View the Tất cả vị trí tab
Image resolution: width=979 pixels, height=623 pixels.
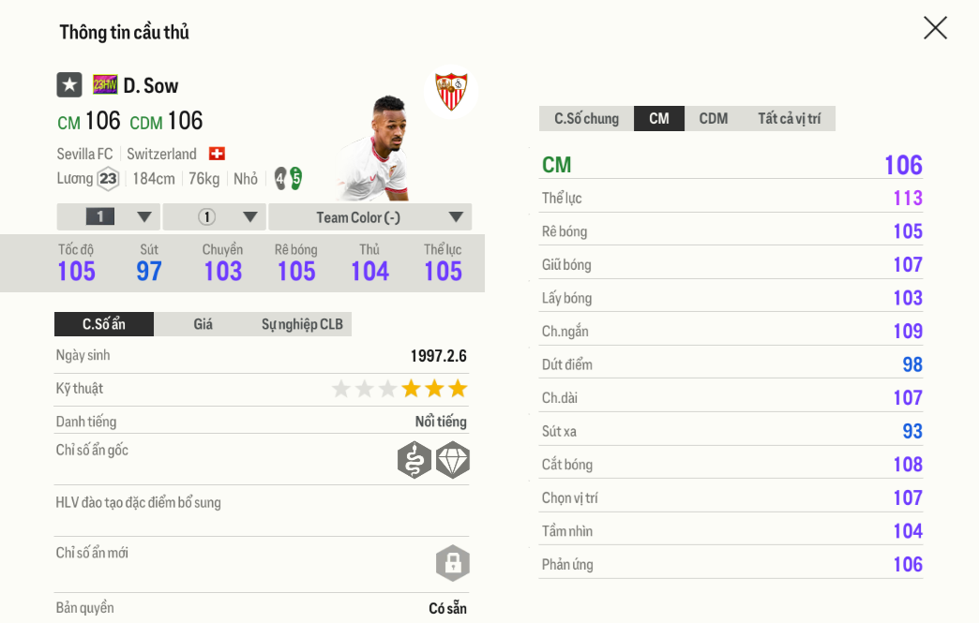click(x=789, y=119)
